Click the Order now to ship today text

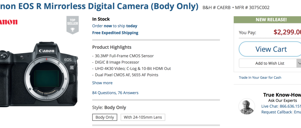pyautogui.click(x=115, y=26)
